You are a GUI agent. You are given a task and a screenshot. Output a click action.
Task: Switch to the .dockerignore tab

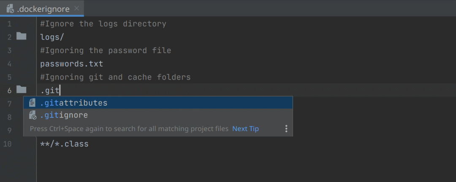point(44,8)
